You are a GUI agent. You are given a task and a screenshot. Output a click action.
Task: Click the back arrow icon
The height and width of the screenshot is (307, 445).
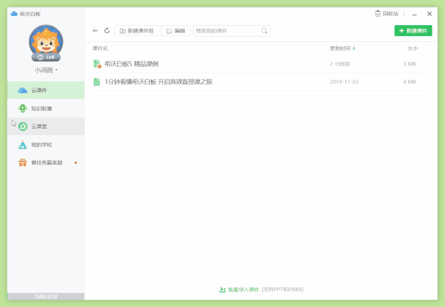(95, 31)
